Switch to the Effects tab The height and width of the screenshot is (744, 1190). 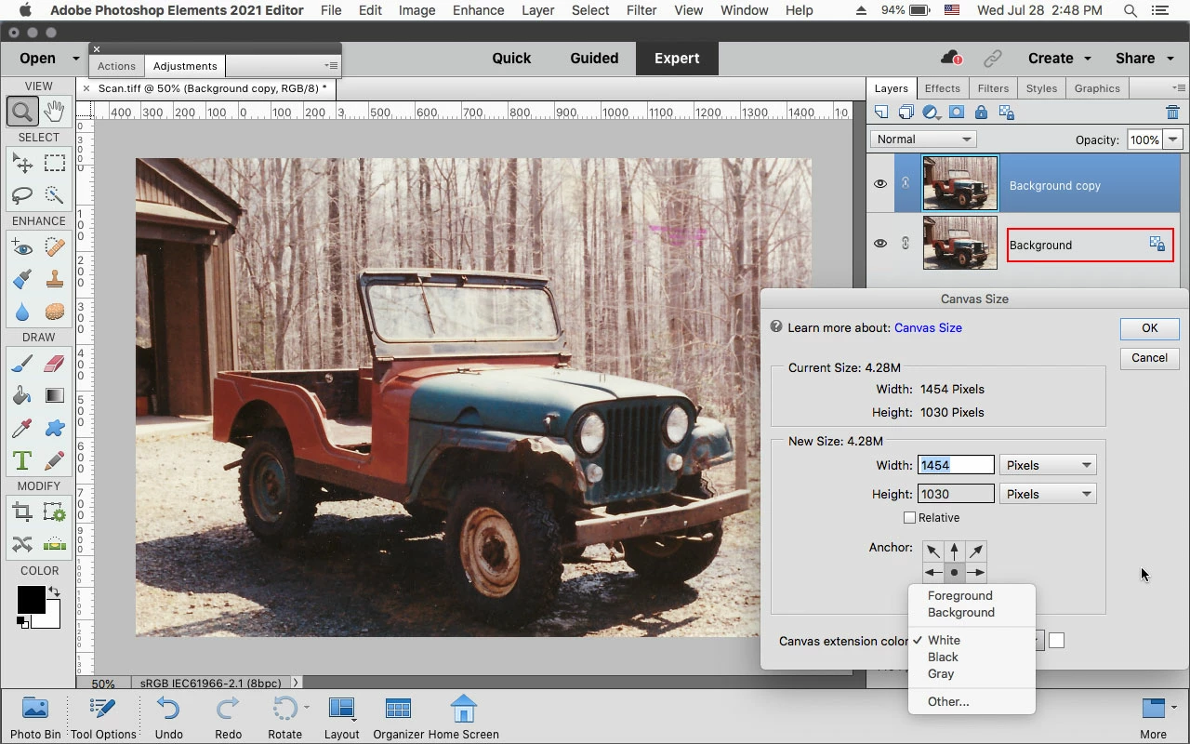(942, 88)
